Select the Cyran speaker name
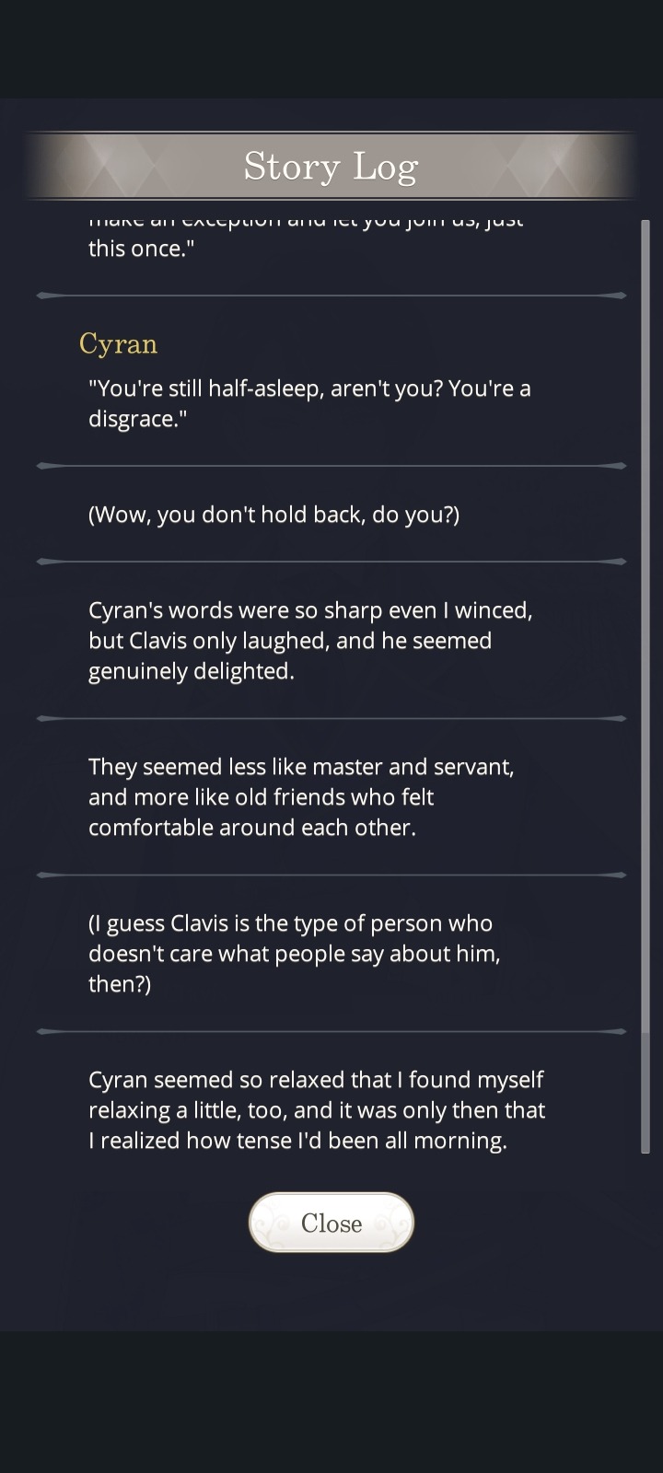663x1473 pixels. click(x=118, y=343)
